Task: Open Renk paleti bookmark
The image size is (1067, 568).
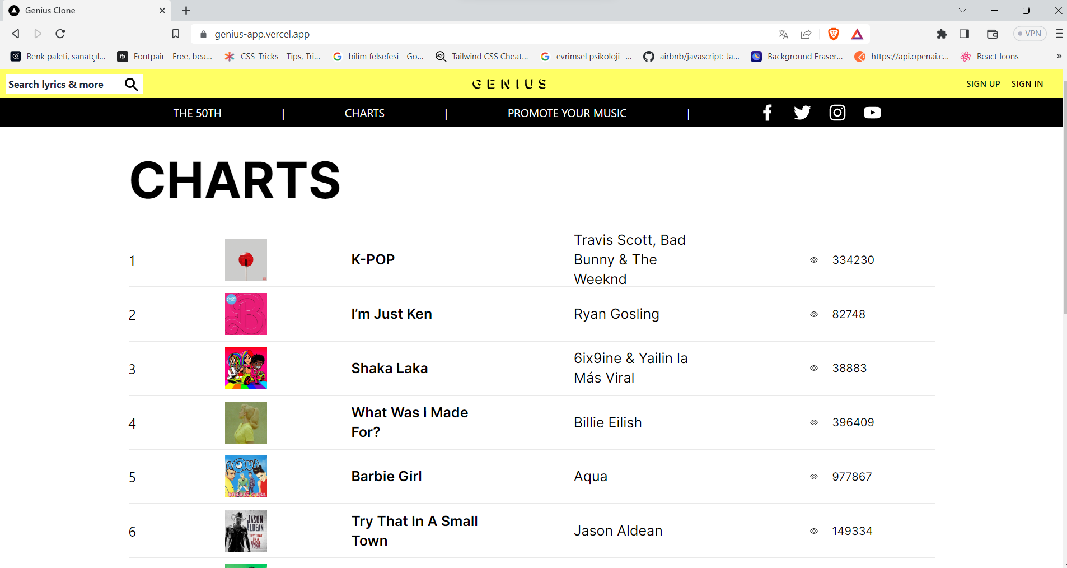Action: click(58, 57)
